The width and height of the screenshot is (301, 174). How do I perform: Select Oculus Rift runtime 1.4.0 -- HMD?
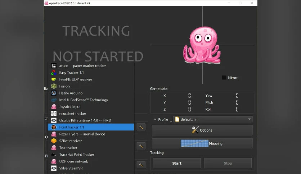(x=91, y=120)
